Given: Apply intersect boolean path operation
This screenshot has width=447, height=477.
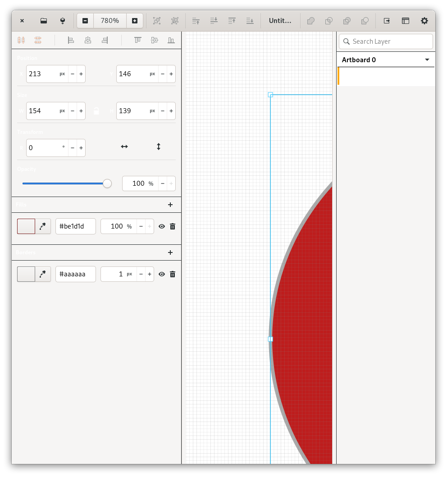Looking at the screenshot, I should [328, 21].
